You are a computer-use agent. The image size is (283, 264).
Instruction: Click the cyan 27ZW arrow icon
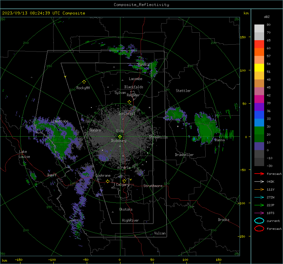click(259, 197)
